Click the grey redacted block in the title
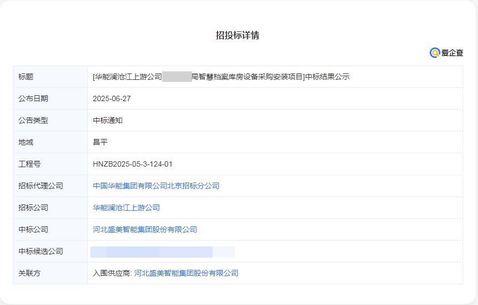478x305 pixels. tap(177, 77)
